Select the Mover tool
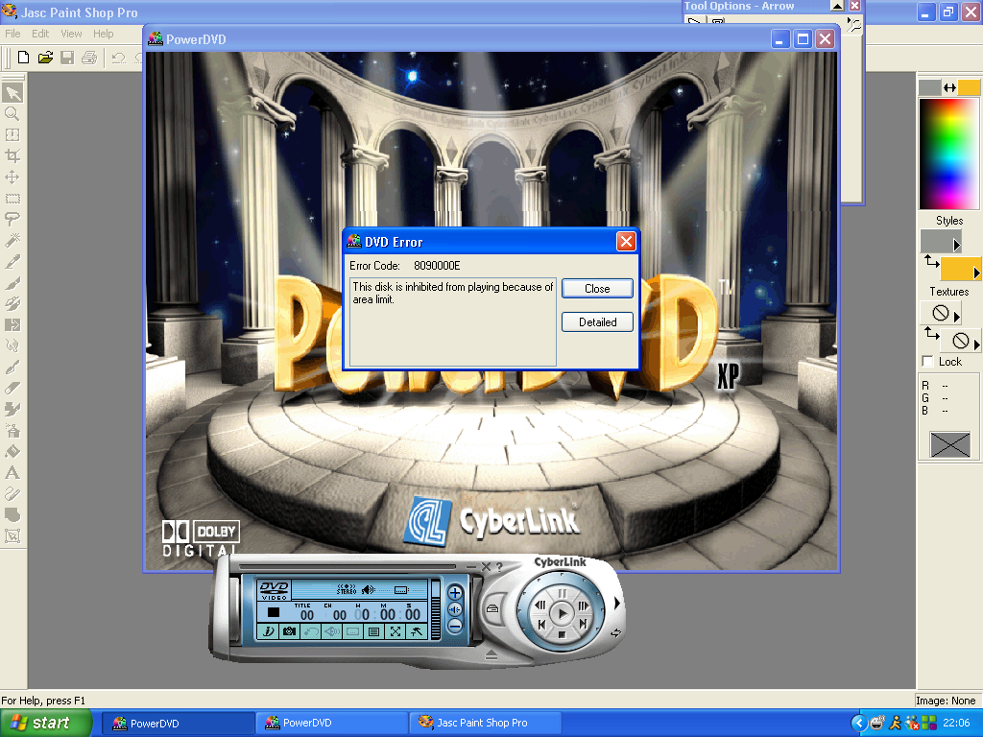 12,178
